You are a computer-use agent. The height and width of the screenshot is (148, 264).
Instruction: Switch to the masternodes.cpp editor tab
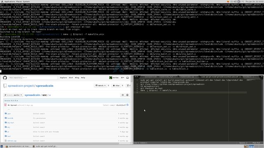pyautogui.click(x=187, y=77)
